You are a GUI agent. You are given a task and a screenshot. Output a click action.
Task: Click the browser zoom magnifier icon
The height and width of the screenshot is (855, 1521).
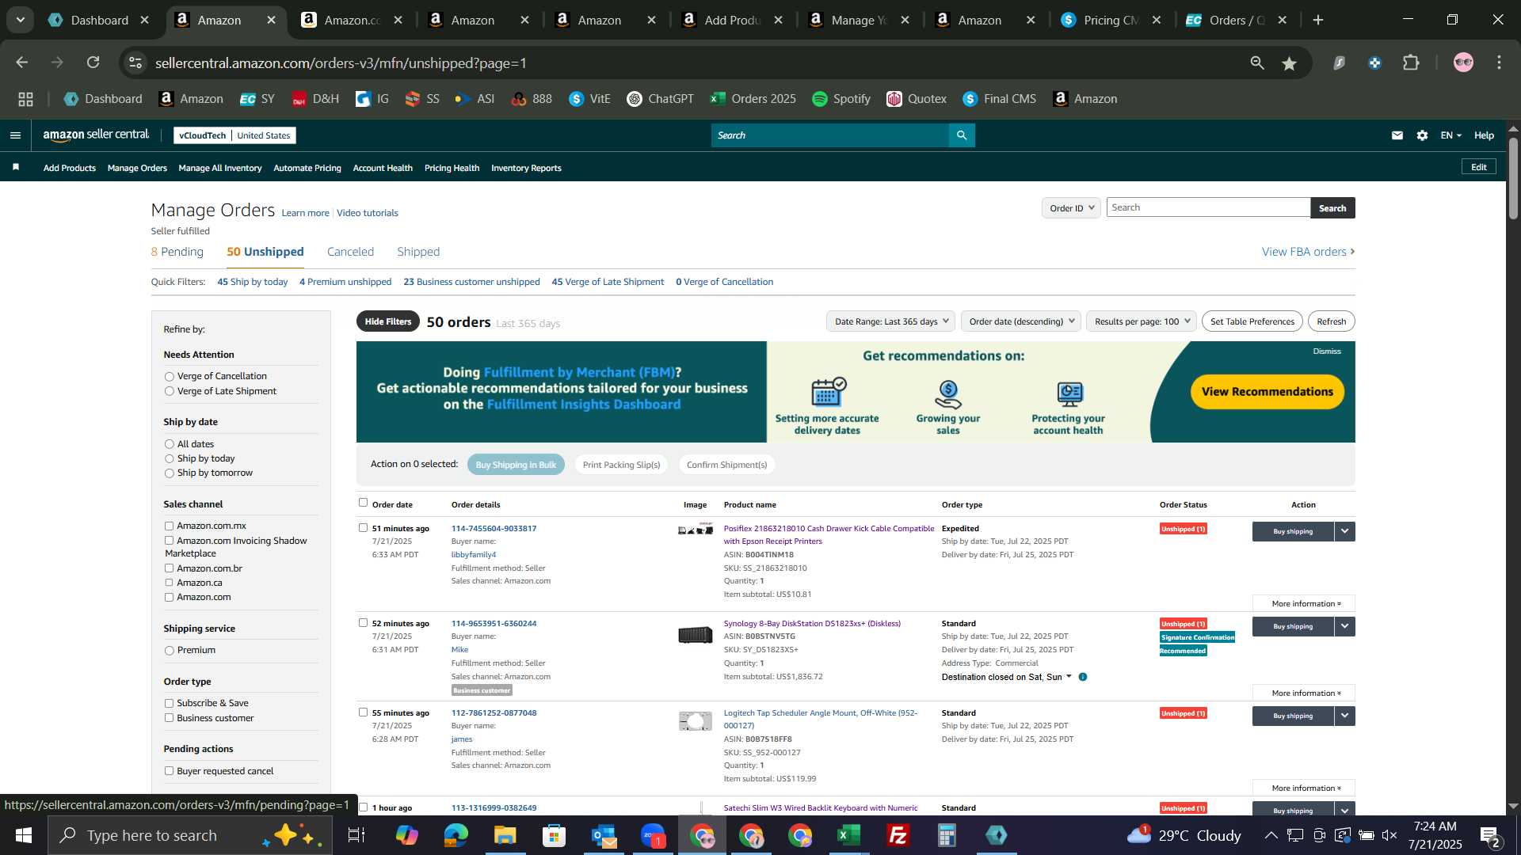click(x=1257, y=63)
